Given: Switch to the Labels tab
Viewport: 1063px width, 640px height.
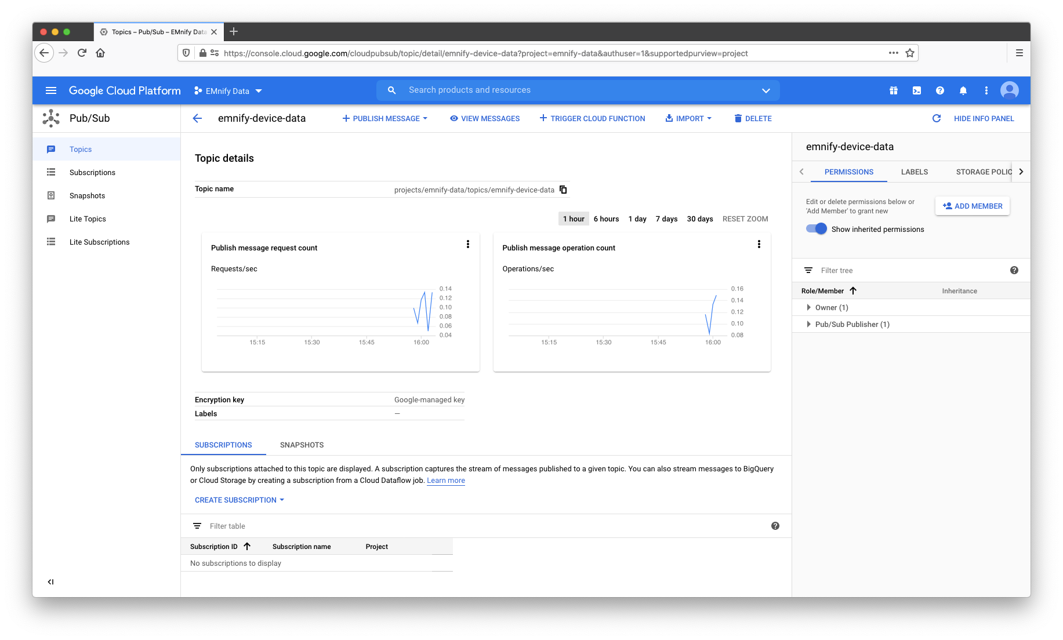Looking at the screenshot, I should point(915,172).
